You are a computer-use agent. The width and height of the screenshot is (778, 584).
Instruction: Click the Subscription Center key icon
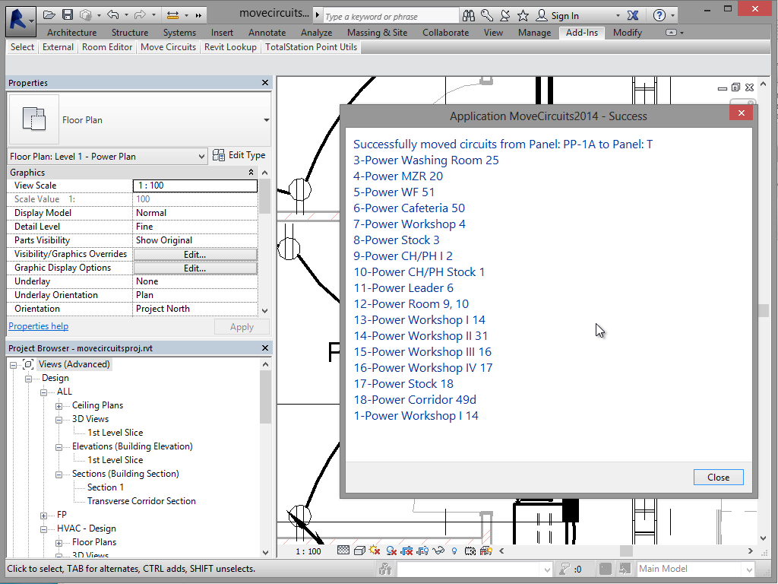[x=487, y=16]
